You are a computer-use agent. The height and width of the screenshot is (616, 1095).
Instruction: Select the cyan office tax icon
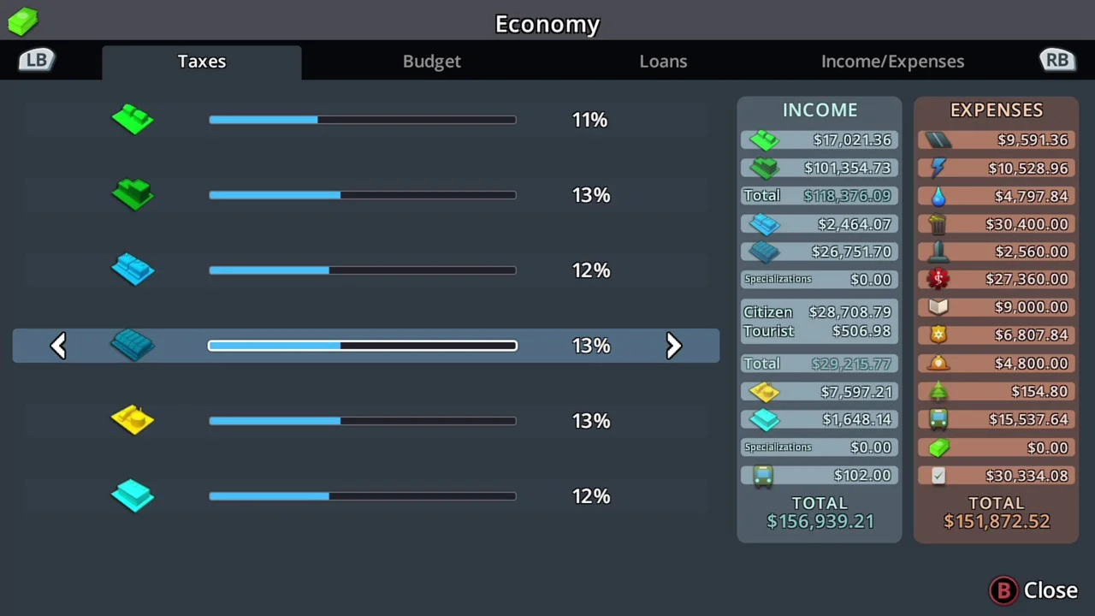pos(133,495)
